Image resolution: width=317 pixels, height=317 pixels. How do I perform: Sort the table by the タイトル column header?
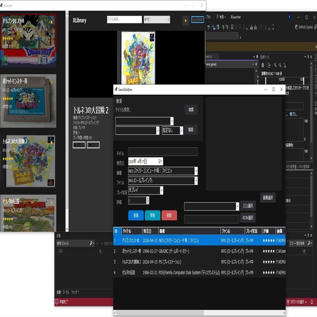pos(132,231)
